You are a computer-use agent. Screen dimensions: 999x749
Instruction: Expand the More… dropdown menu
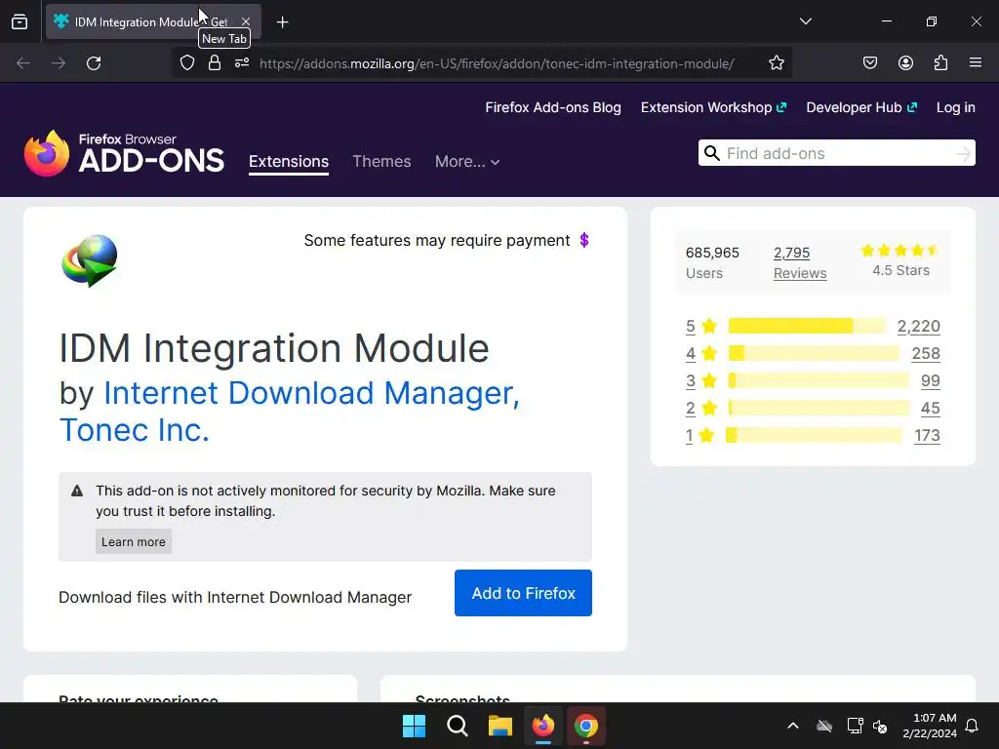click(x=467, y=162)
